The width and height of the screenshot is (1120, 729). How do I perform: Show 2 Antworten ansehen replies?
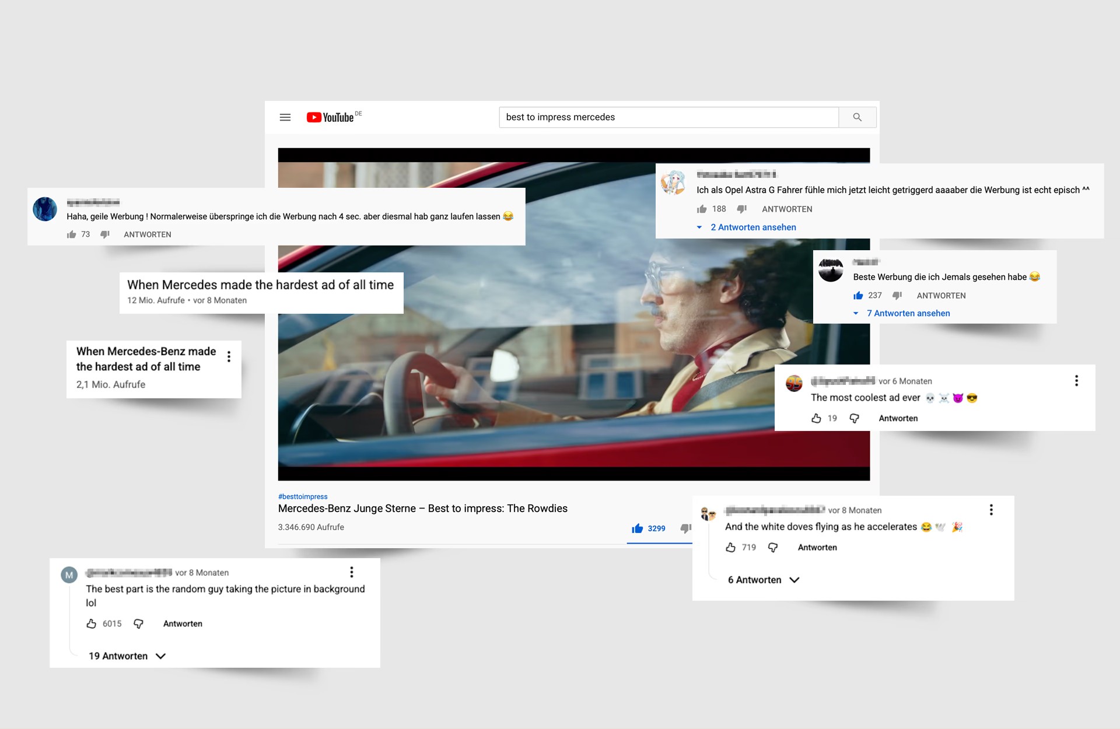(x=752, y=227)
